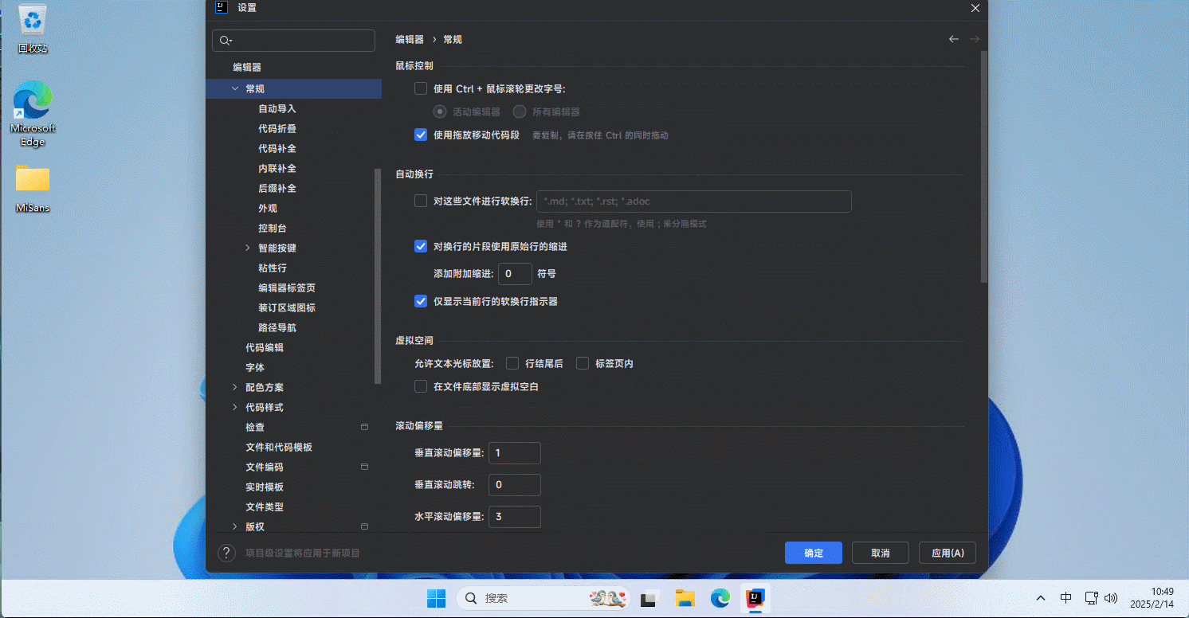
Task: Toggle 使用拖放移动代码段 checkbox
Action: [x=421, y=135]
